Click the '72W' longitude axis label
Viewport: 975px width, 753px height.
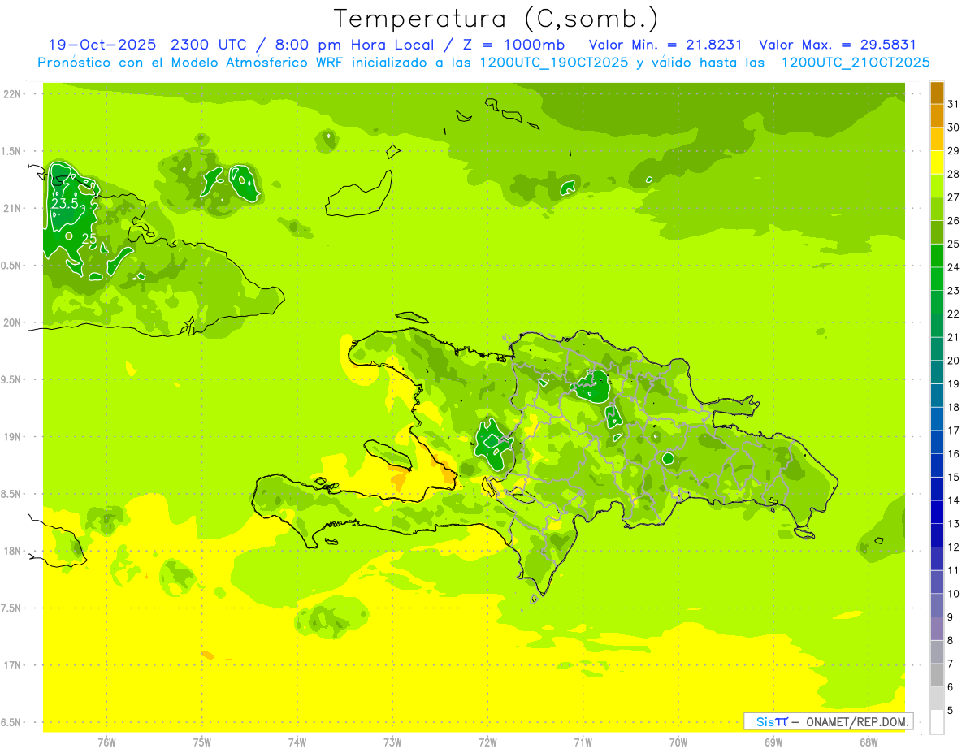pos(487,742)
